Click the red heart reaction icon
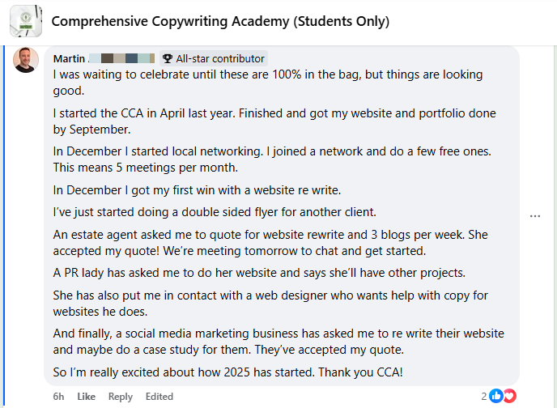The image size is (557, 408). point(510,396)
